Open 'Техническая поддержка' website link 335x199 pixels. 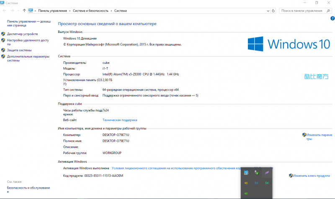click(120, 120)
